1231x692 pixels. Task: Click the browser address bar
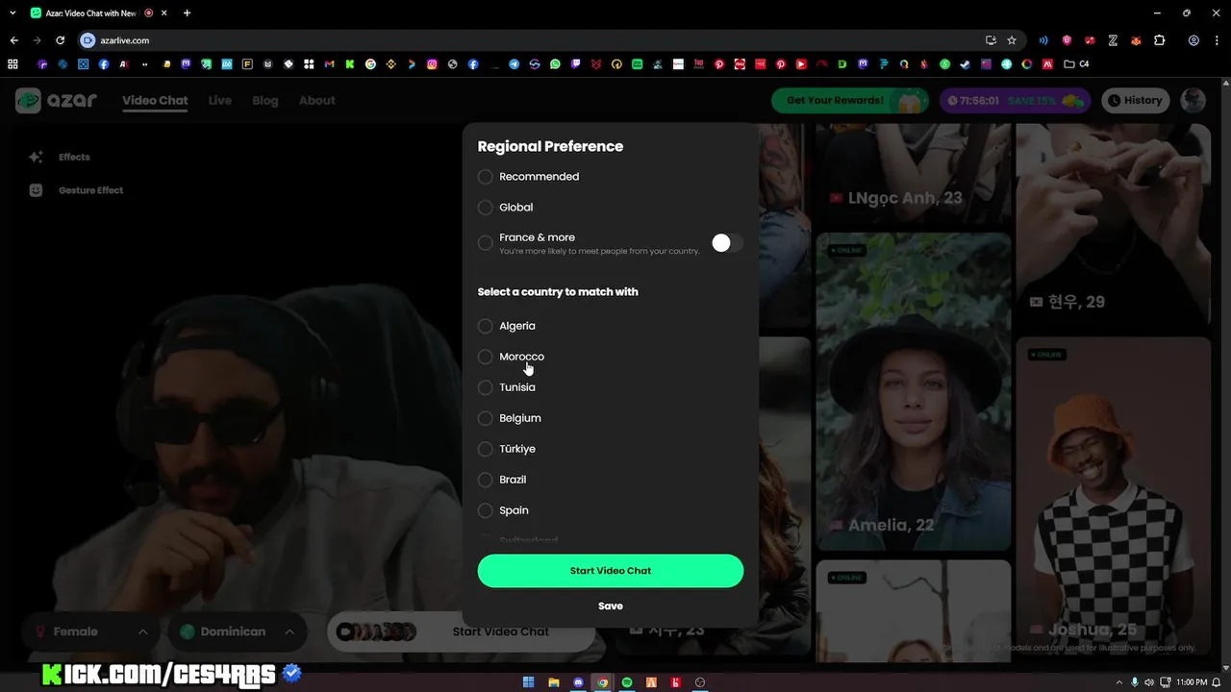click(x=539, y=40)
